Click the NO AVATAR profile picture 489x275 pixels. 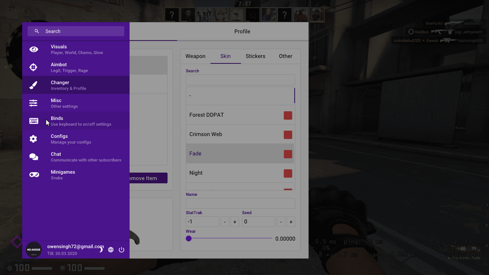coord(34,250)
